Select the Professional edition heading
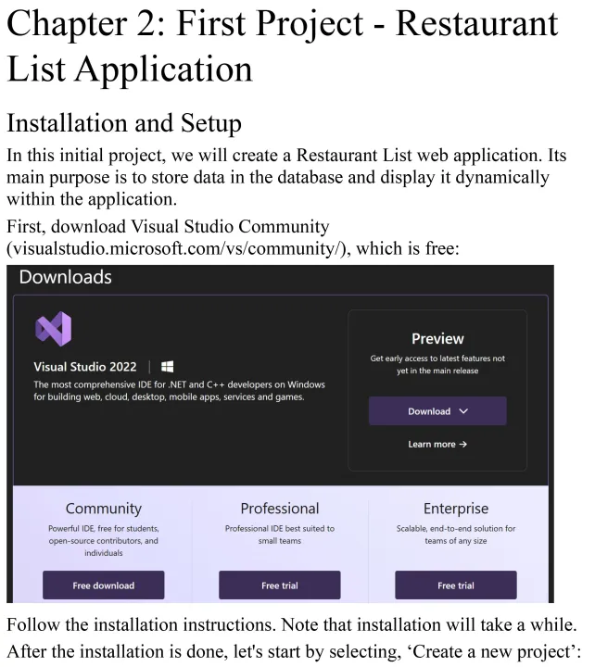Viewport: 595px width, 667px height. [x=279, y=509]
